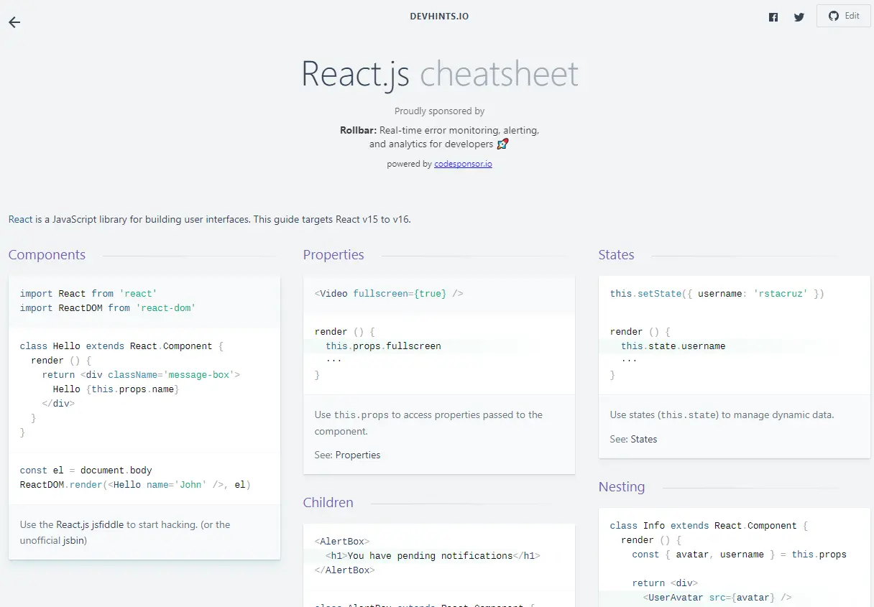Click the "import ReactDOM from 'react-dom'" line
Viewport: 874px width, 607px height.
tap(108, 308)
